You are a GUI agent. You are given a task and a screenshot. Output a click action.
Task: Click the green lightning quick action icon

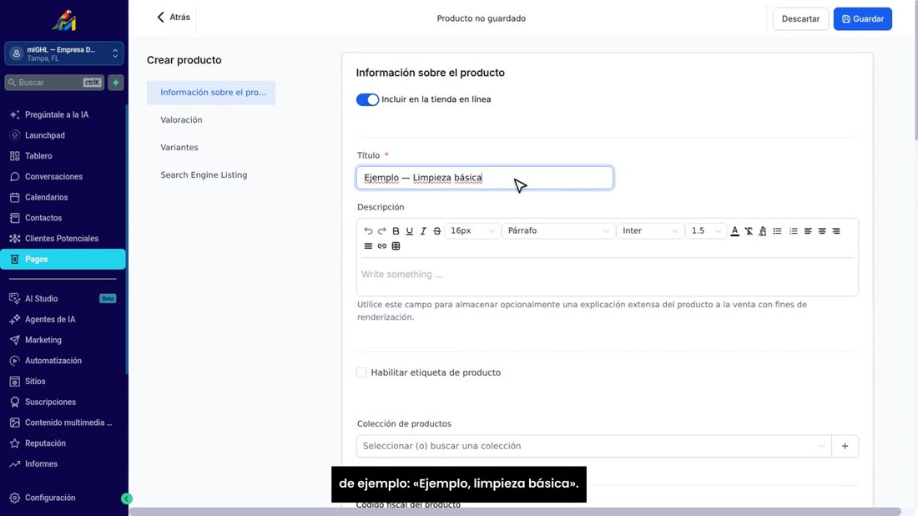coord(116,83)
